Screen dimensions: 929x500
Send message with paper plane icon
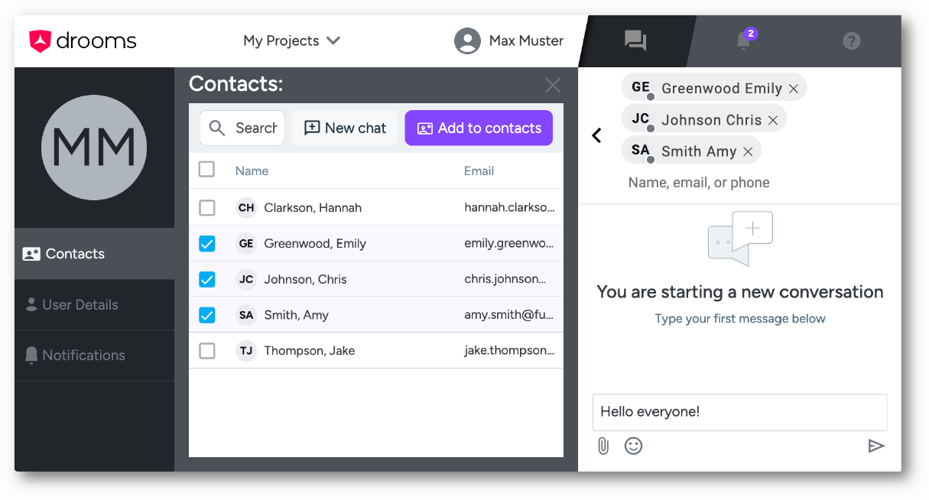(x=876, y=446)
